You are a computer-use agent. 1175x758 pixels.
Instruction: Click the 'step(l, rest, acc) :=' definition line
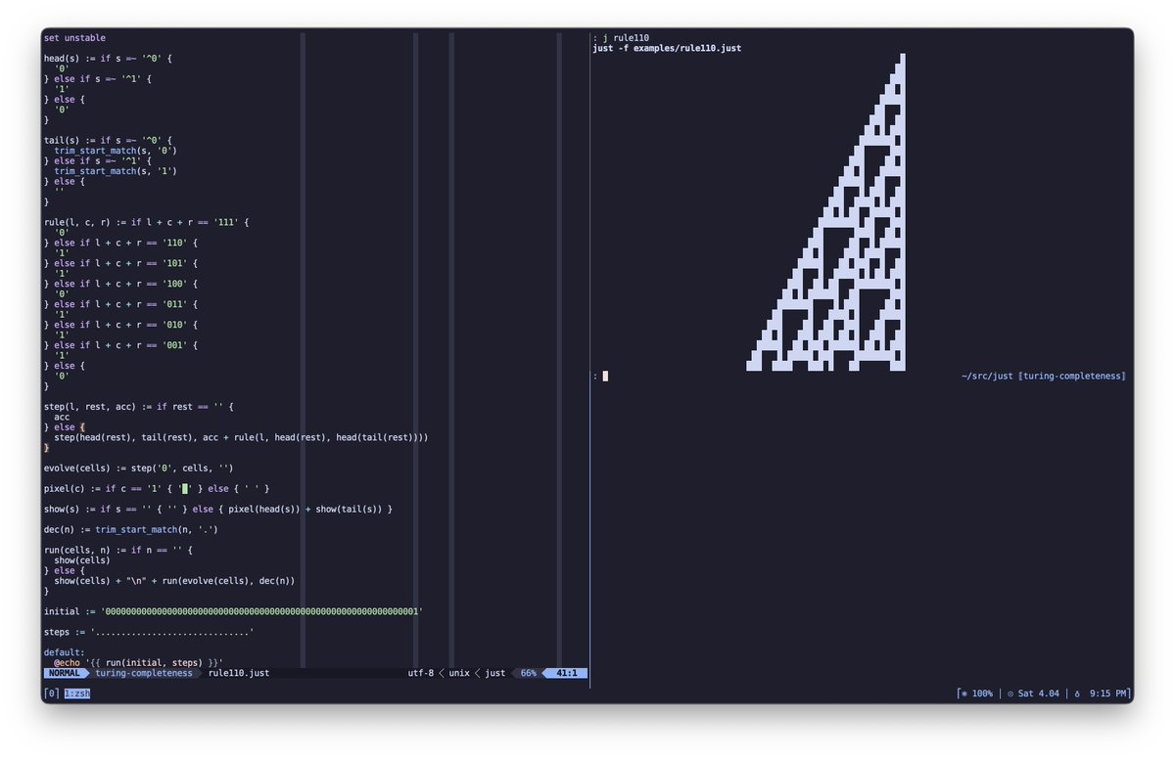click(x=139, y=407)
